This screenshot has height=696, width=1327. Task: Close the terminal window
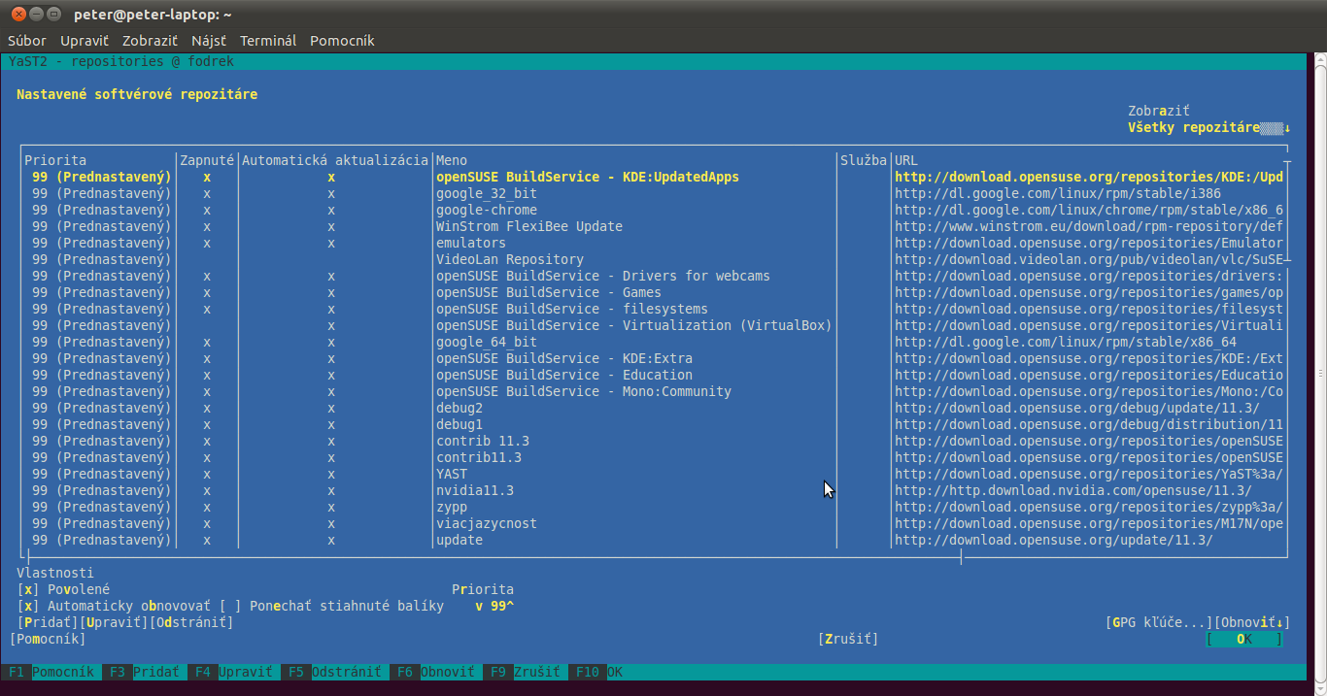[18, 14]
